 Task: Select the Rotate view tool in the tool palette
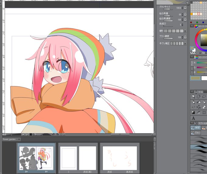click(198, 97)
